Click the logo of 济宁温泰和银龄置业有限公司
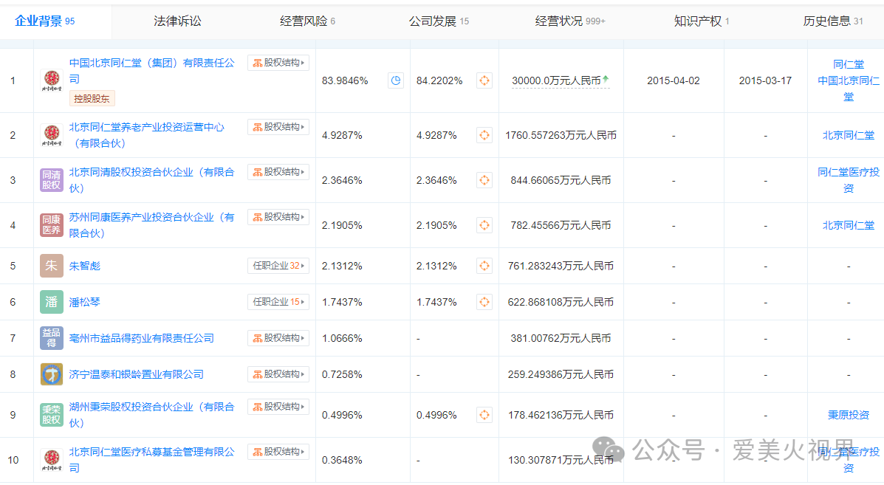 tap(51, 374)
